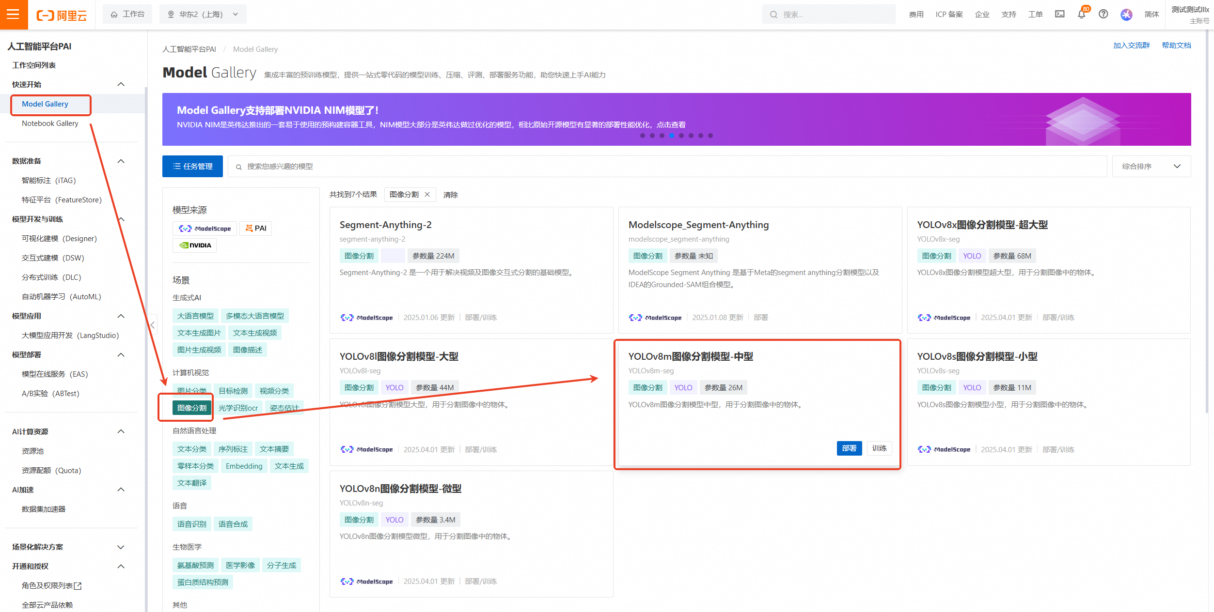Click the Alibaba Cloud logo
Viewport: 1214px width, 612px height.
click(62, 15)
